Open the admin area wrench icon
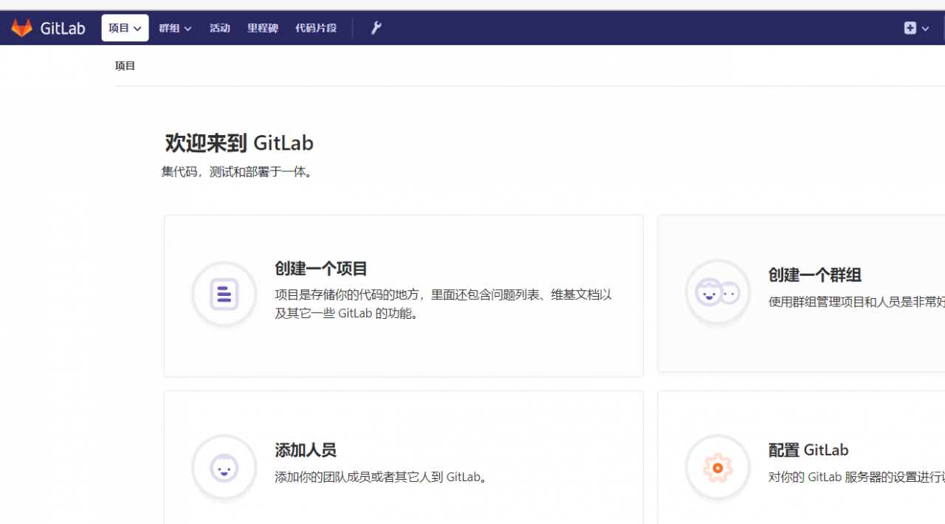 coord(376,28)
